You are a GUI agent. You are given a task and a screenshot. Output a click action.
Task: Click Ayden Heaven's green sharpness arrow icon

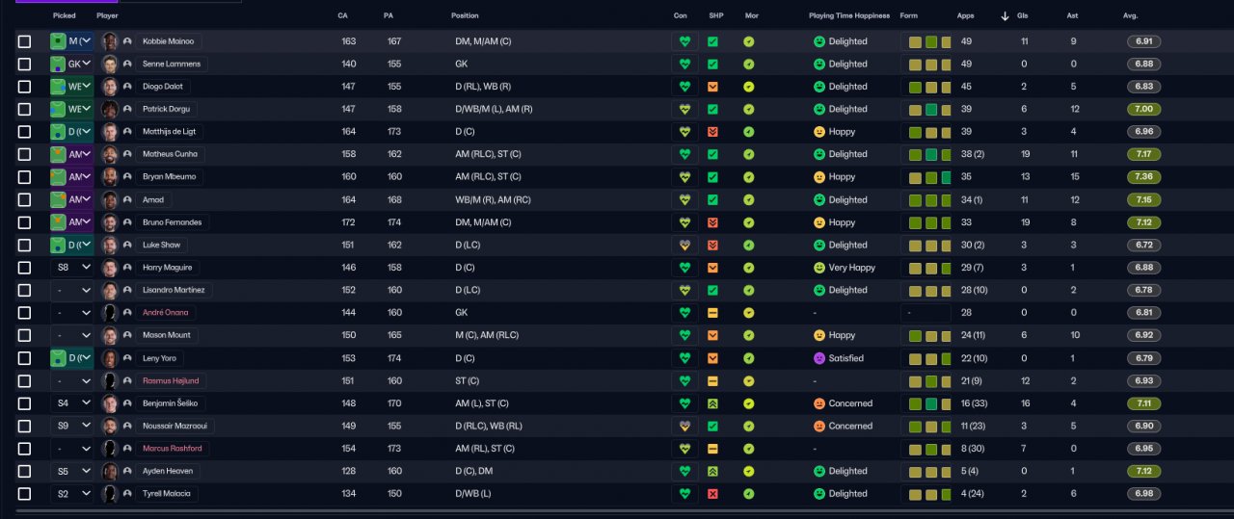click(x=712, y=471)
